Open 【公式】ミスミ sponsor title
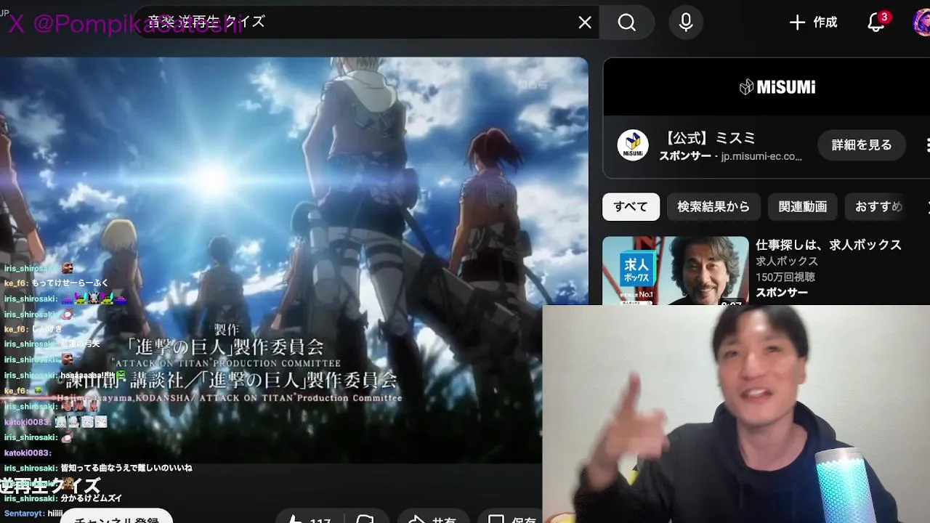 [710, 138]
